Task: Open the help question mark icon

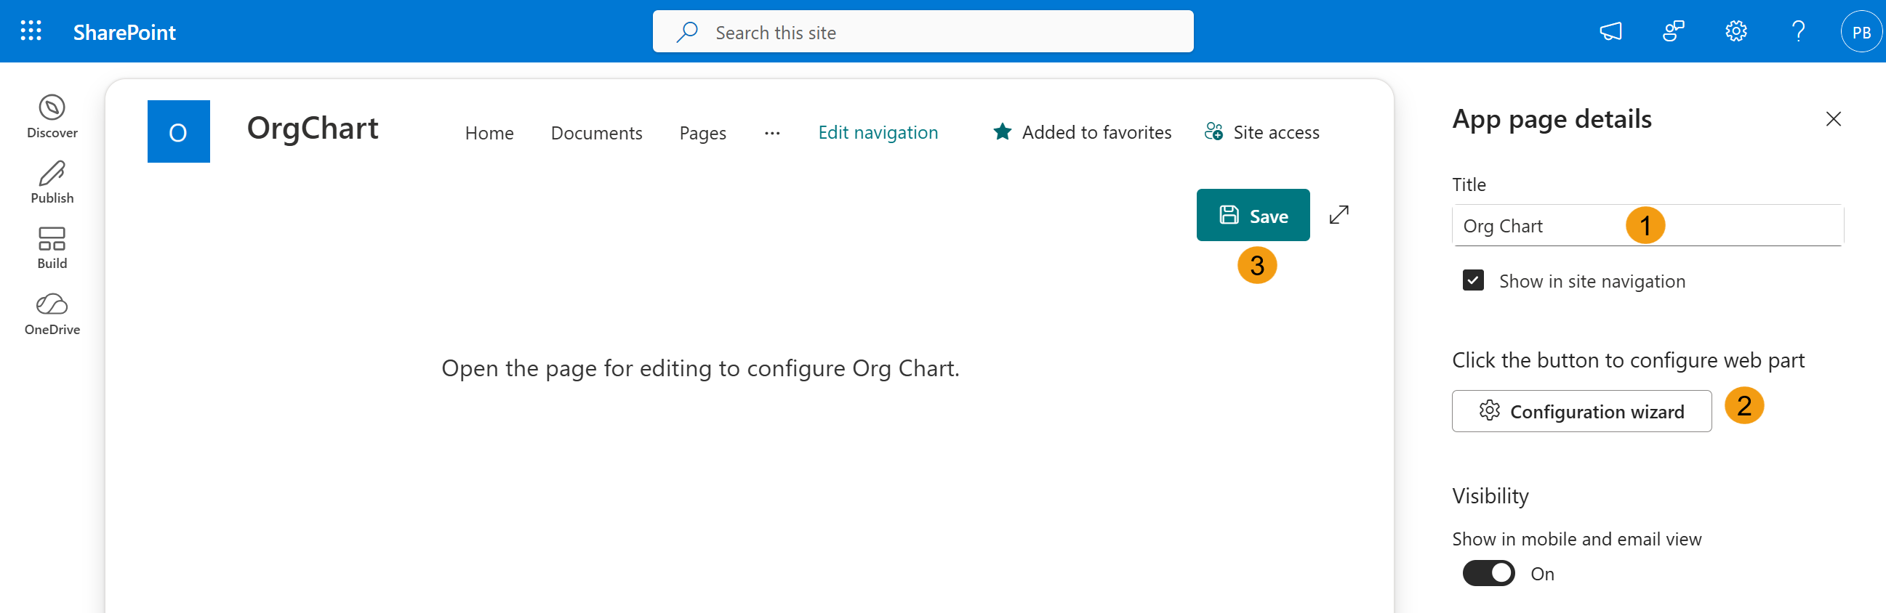Action: pyautogui.click(x=1798, y=31)
